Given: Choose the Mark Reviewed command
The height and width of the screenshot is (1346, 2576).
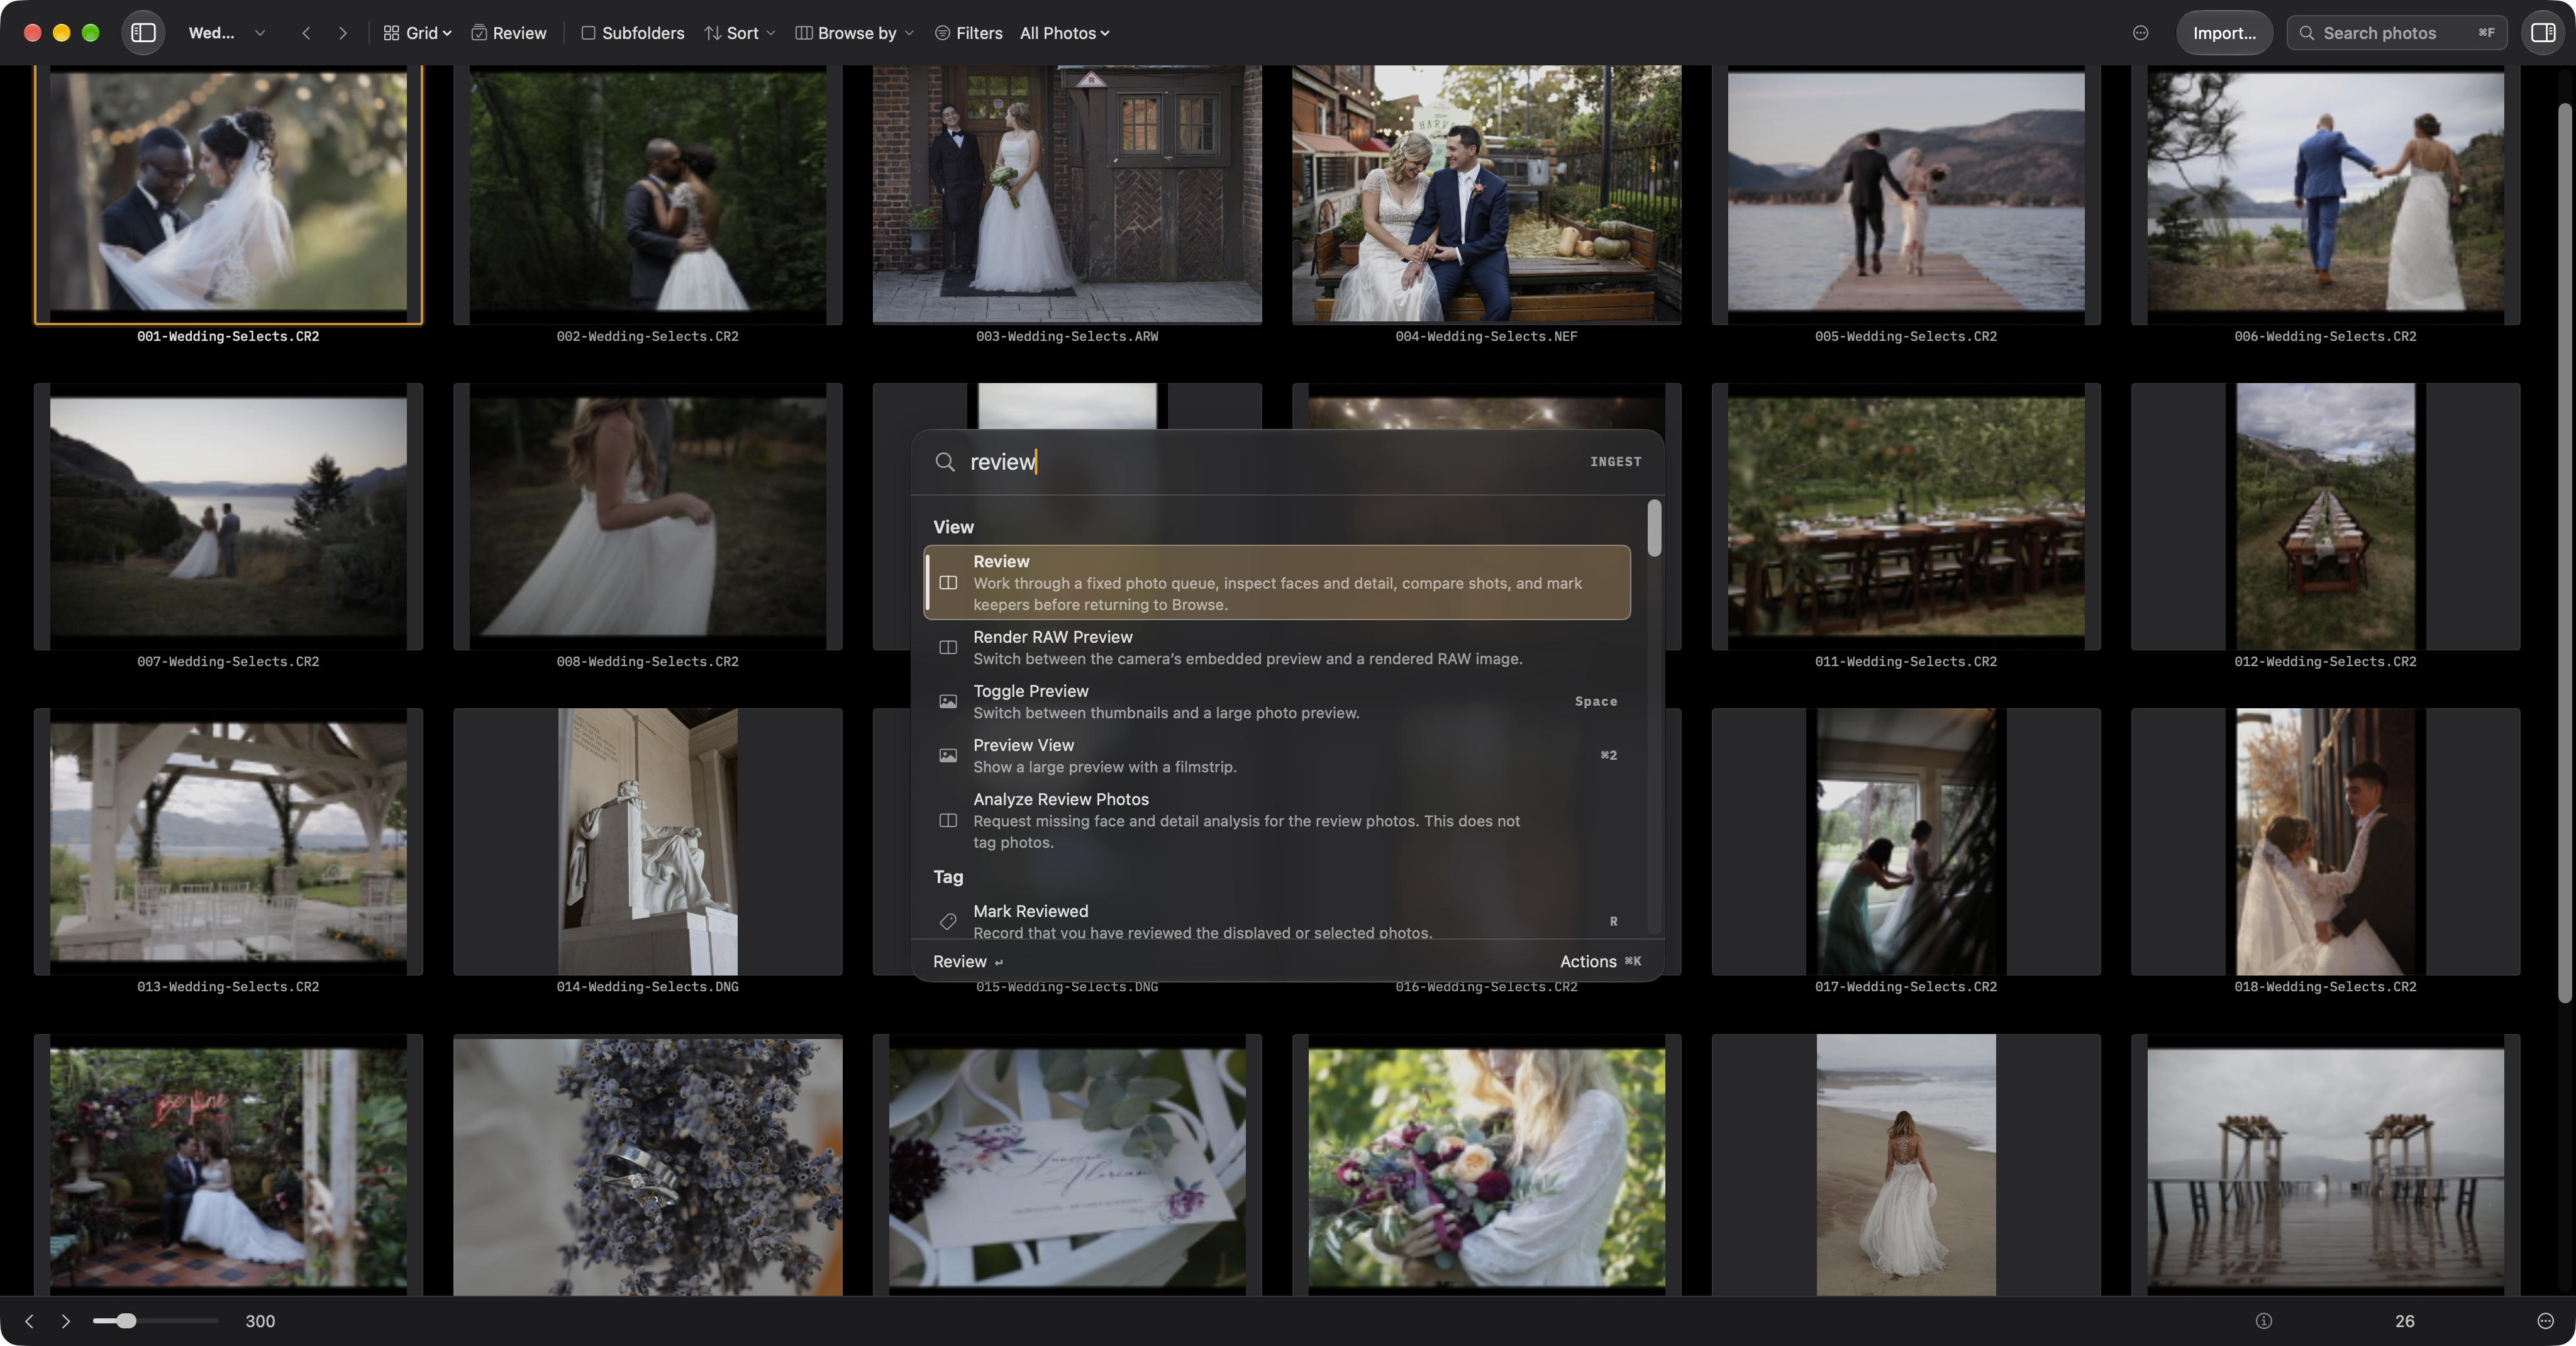Looking at the screenshot, I should (x=1277, y=920).
